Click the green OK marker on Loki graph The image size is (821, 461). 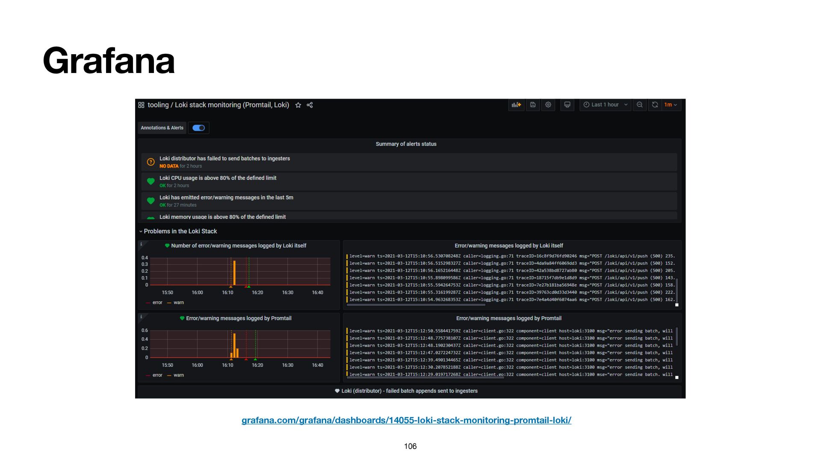tap(249, 287)
